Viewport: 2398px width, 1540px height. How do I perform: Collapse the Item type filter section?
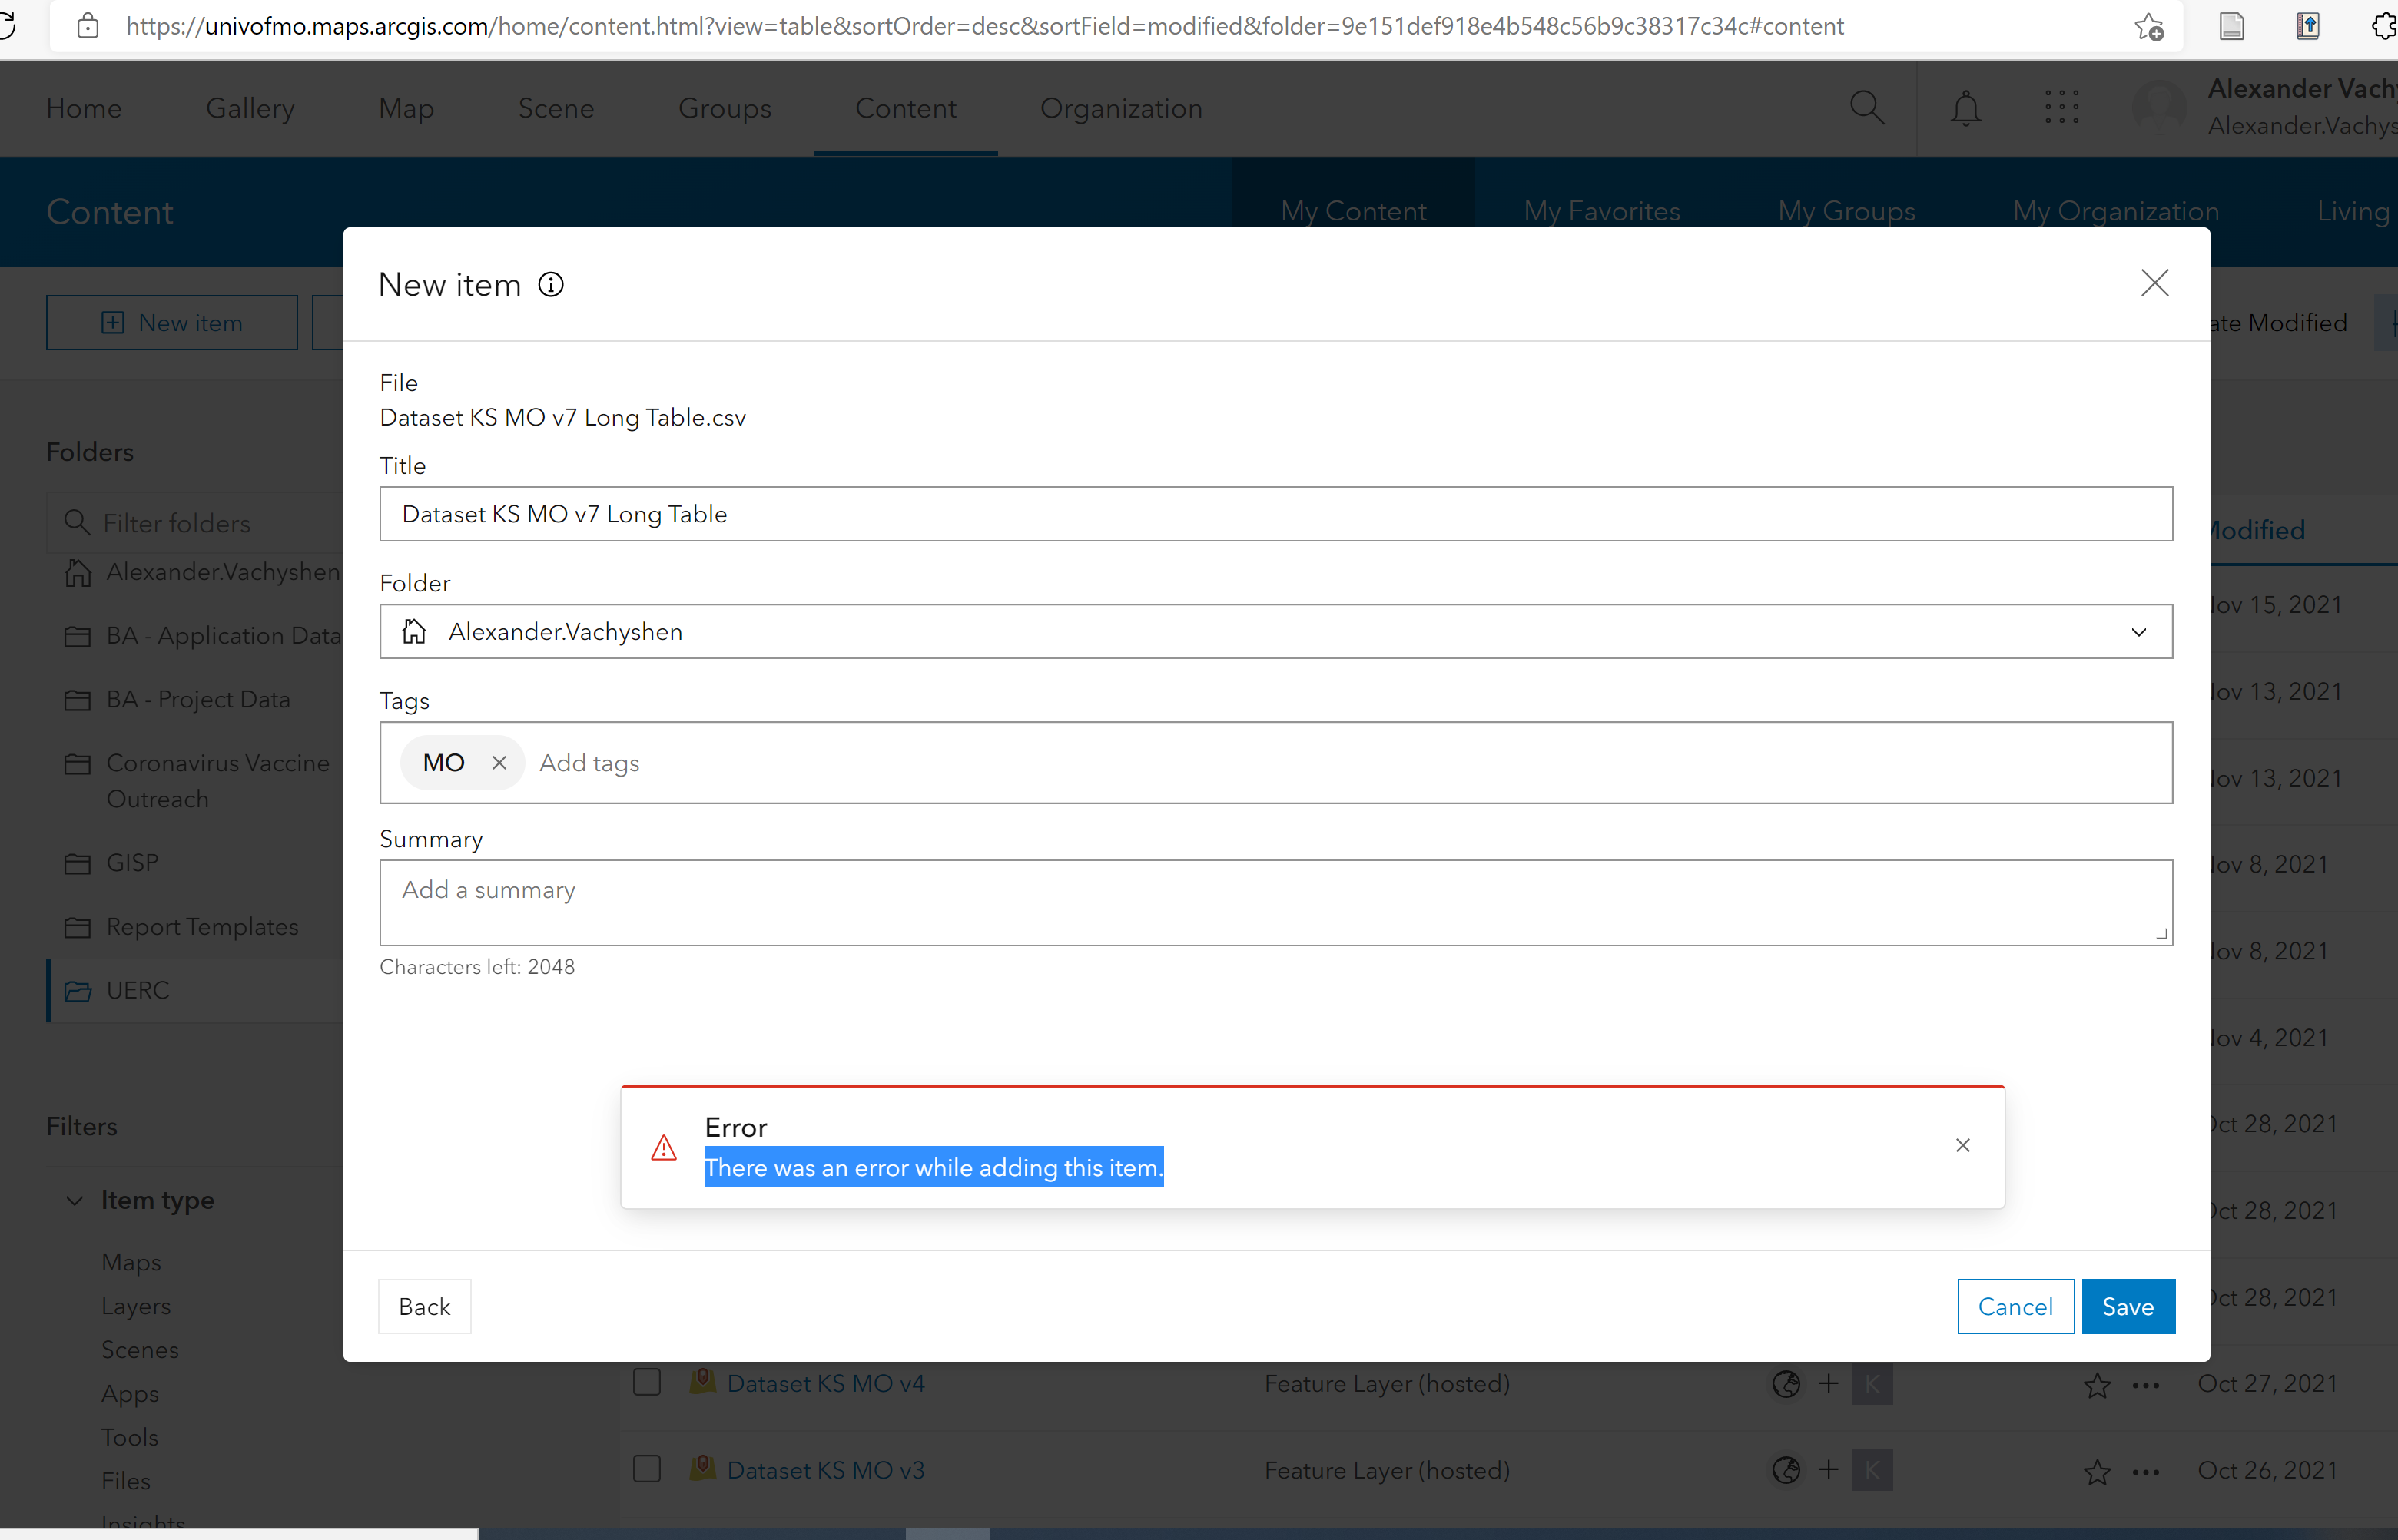[x=75, y=1200]
